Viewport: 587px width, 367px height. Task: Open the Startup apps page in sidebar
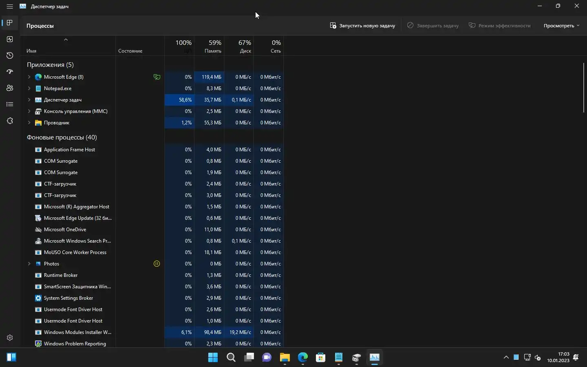coord(10,72)
